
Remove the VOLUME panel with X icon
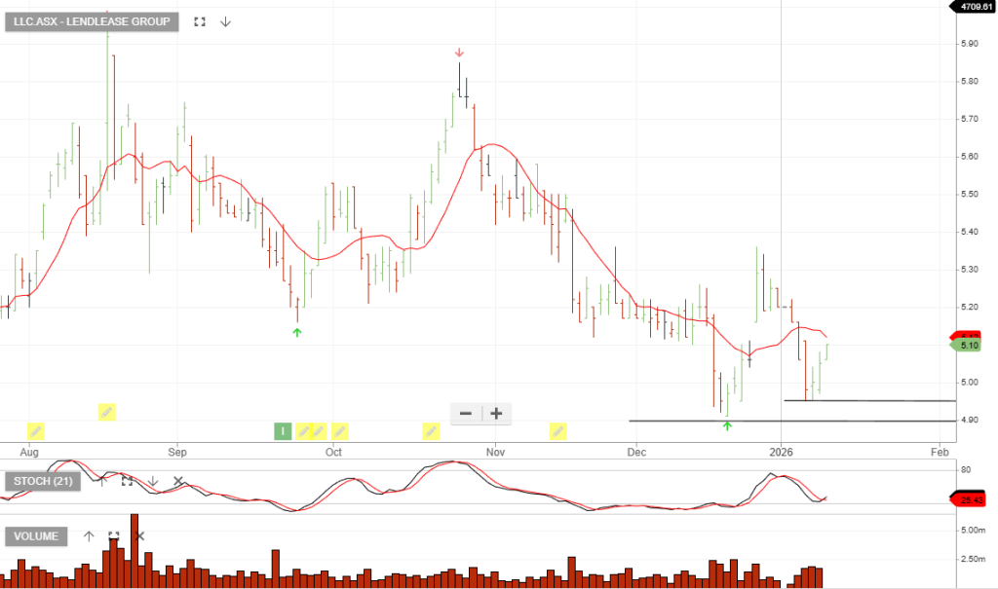coord(139,536)
